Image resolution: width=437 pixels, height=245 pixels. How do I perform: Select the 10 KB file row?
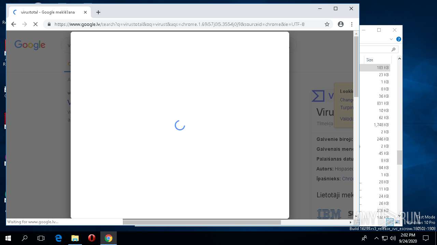click(x=375, y=111)
